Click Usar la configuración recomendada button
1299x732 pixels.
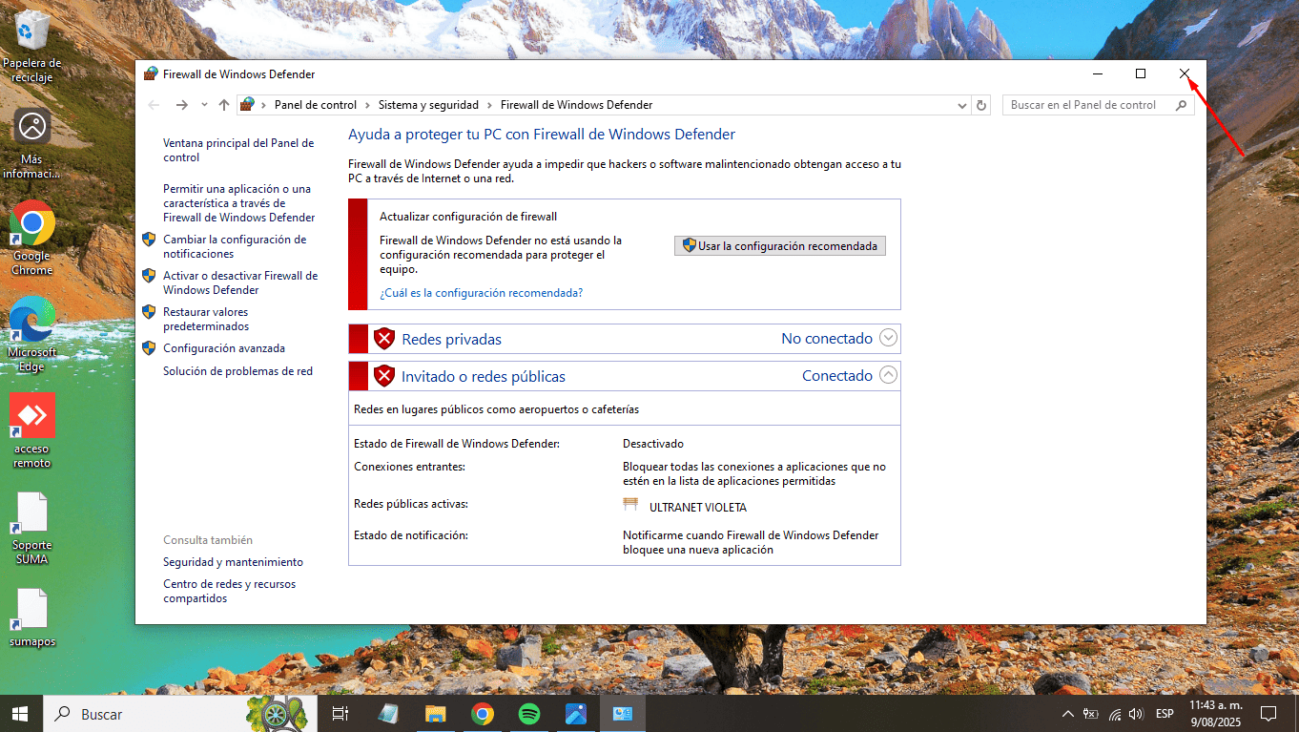point(780,246)
